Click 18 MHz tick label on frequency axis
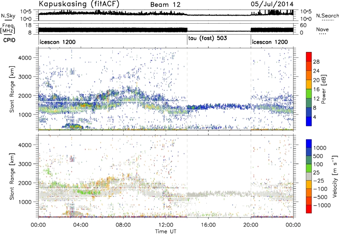This screenshot has height=234, width=339. tap(28, 25)
